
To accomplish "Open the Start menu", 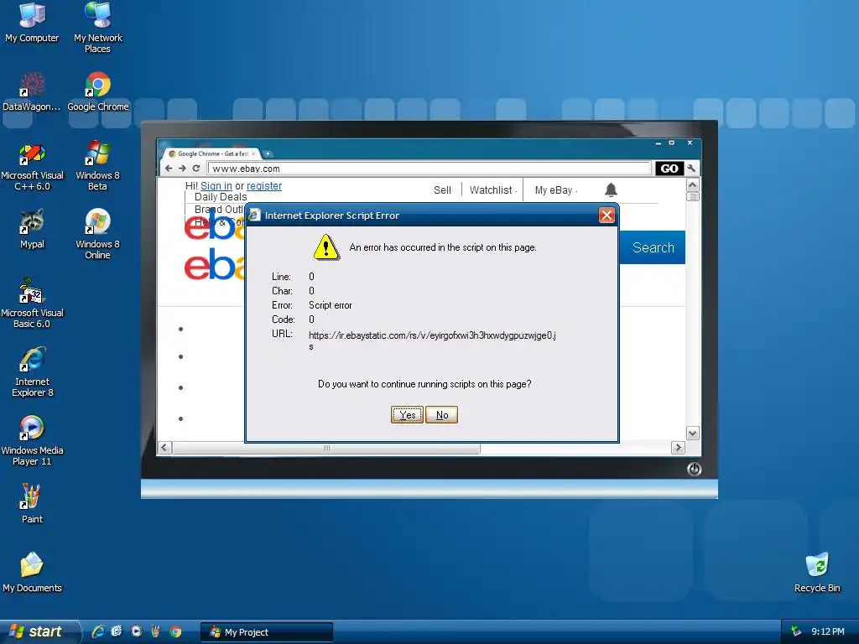I will (39, 631).
